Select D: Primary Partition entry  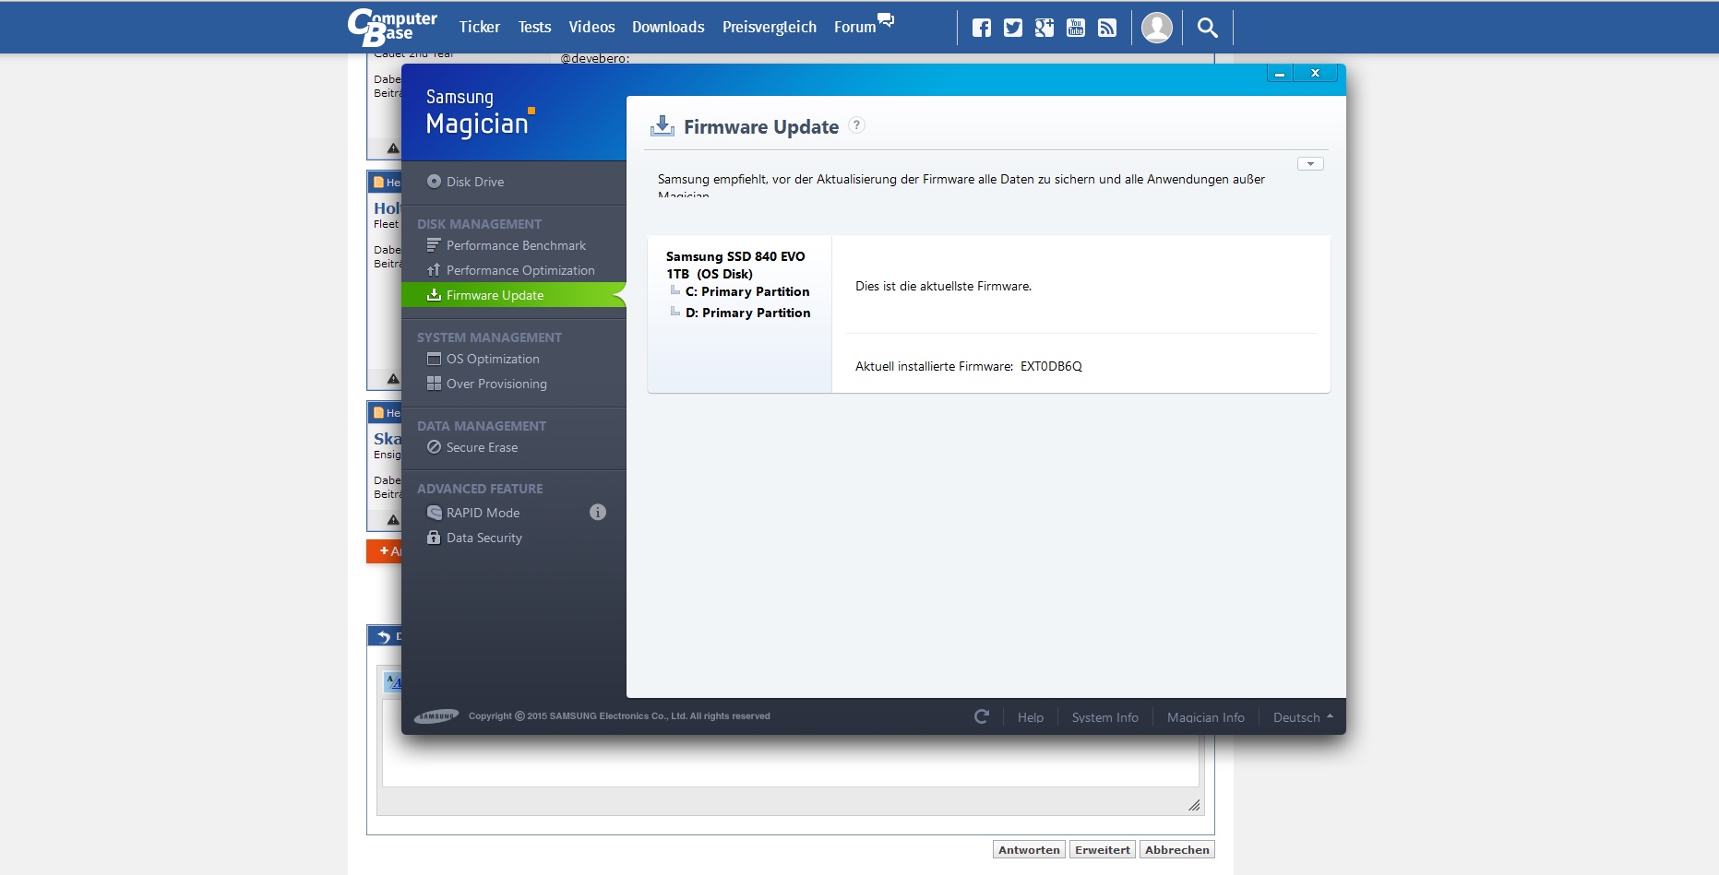tap(747, 313)
